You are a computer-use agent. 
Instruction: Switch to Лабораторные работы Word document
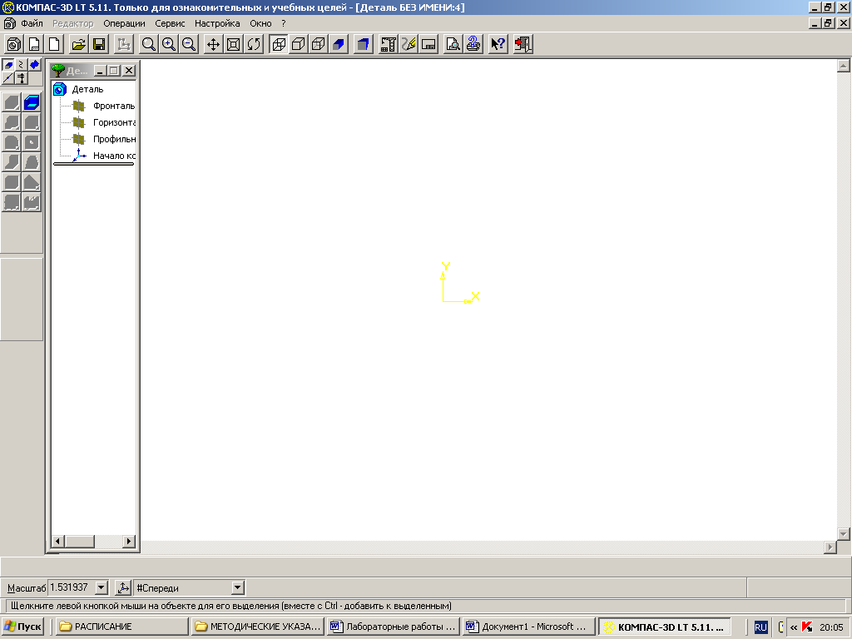[x=394, y=627]
